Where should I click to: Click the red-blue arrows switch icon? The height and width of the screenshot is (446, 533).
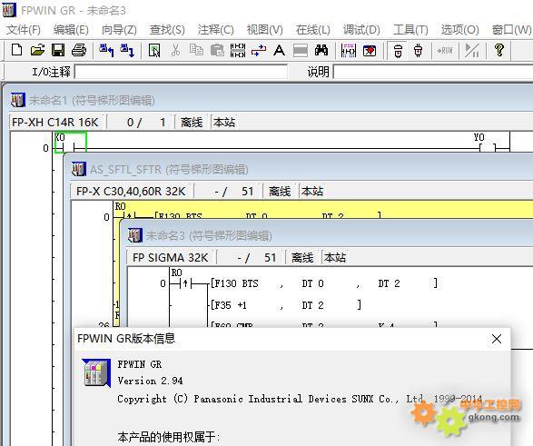click(x=259, y=50)
